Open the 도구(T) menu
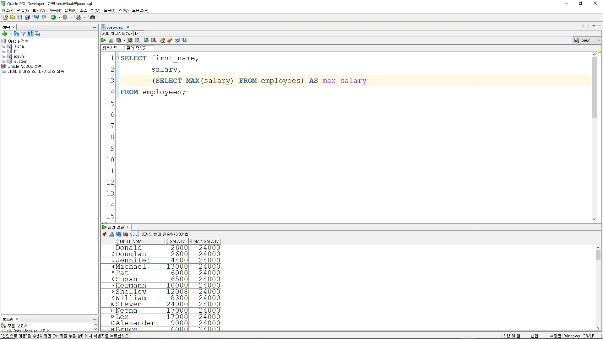 109,10
